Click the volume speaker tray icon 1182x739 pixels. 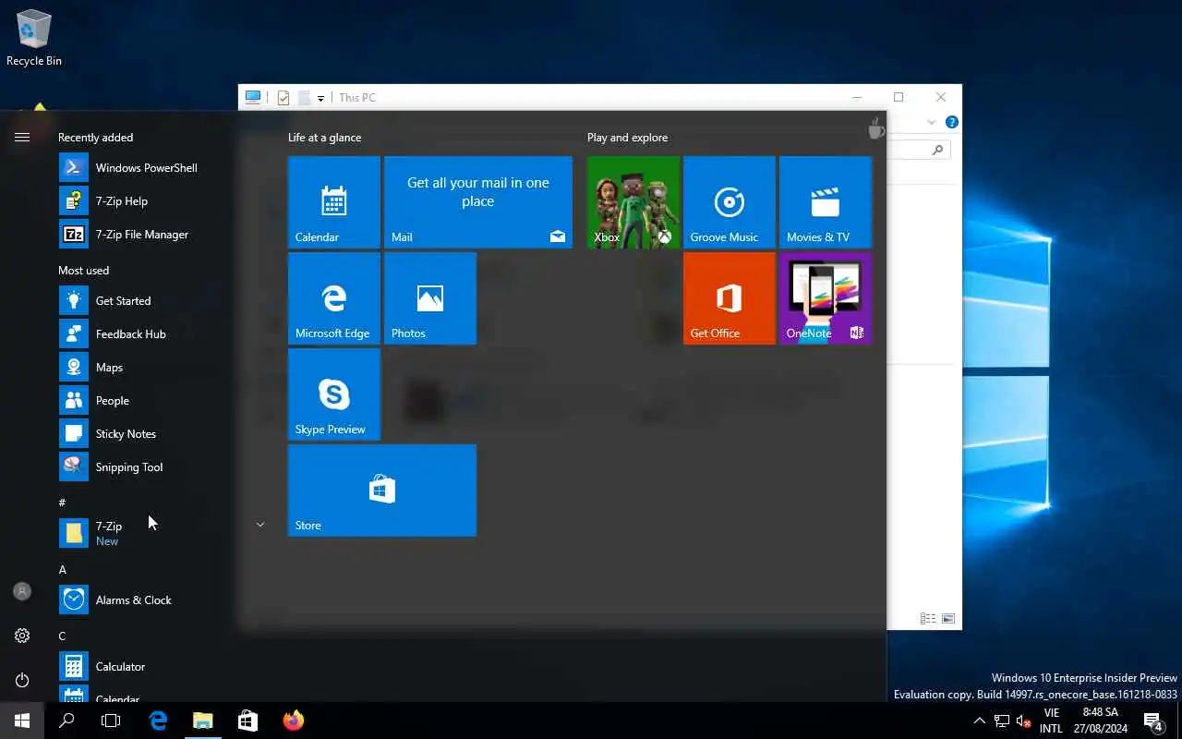1023,721
